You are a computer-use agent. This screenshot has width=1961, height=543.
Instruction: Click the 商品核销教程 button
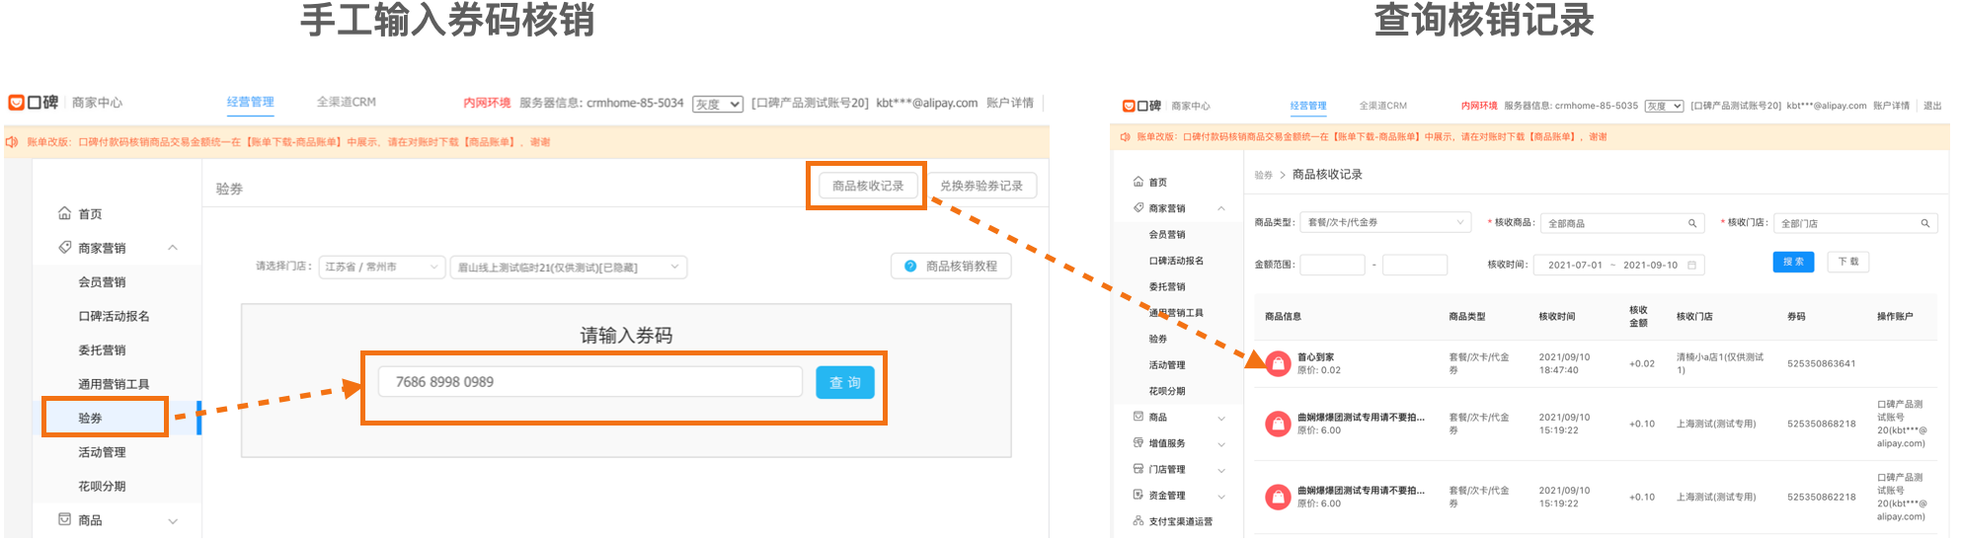[951, 267]
